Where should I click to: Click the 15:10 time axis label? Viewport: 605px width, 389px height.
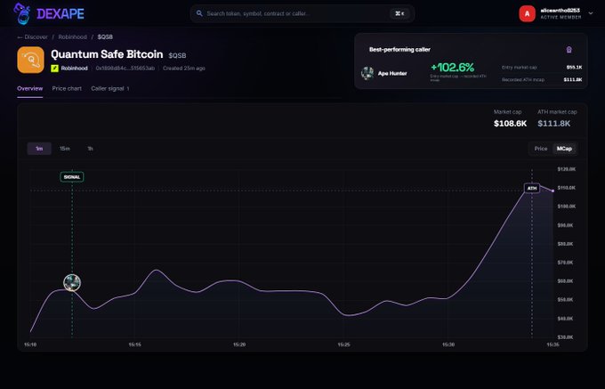pos(30,344)
